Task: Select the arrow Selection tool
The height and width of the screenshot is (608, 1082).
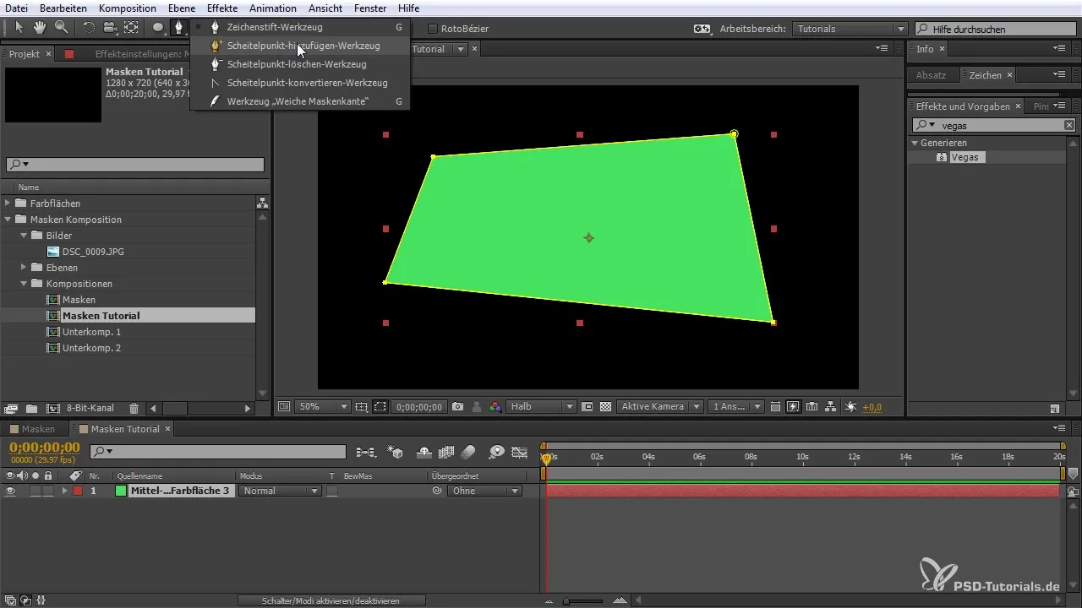Action: tap(19, 27)
